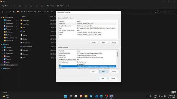Viewport: 177px width, 99px height.
Task: Select highlighted Path row in System variables
Action: pyautogui.click(x=88, y=67)
